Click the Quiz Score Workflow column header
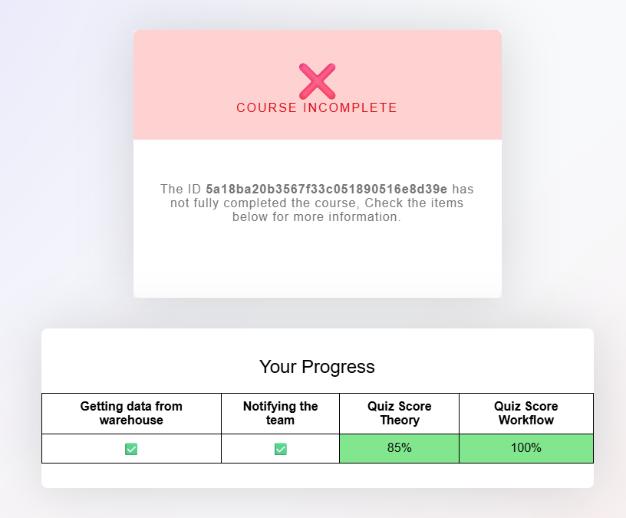Image resolution: width=626 pixels, height=518 pixels. tap(526, 414)
